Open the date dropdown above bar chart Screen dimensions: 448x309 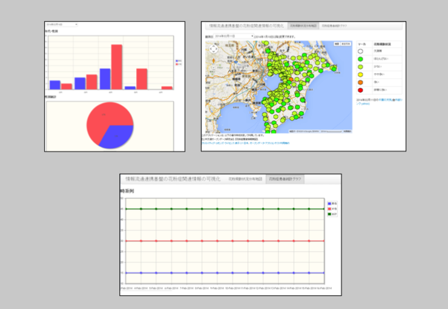pyautogui.click(x=62, y=25)
